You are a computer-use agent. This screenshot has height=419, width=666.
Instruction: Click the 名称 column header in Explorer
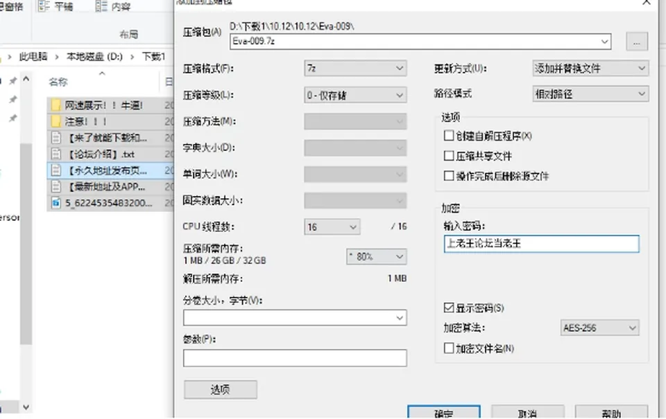[58, 82]
